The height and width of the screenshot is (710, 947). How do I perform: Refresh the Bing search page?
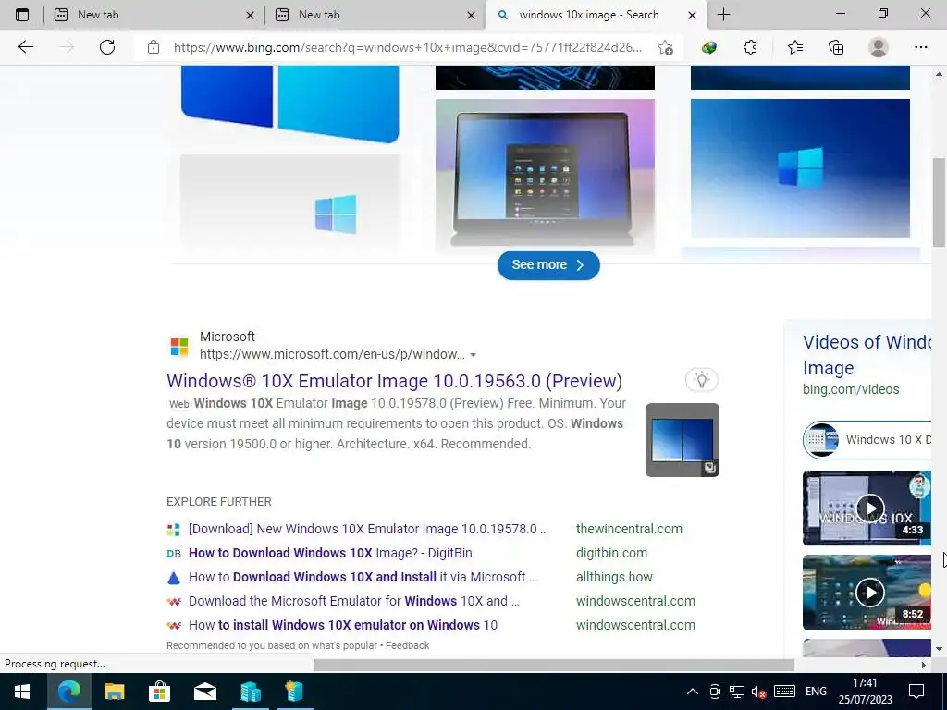click(x=107, y=47)
